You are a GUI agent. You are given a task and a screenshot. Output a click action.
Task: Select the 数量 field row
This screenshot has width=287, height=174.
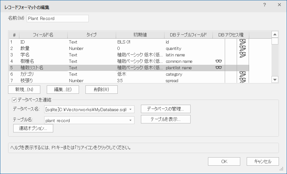129,48
